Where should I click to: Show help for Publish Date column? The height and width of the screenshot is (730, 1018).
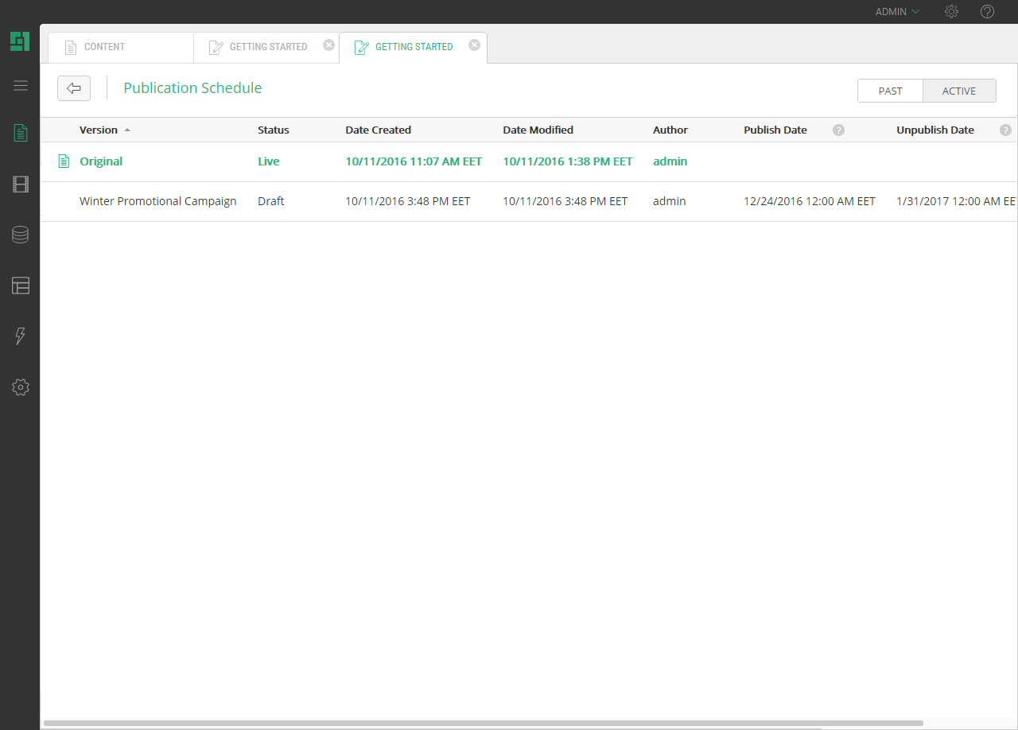tap(838, 130)
